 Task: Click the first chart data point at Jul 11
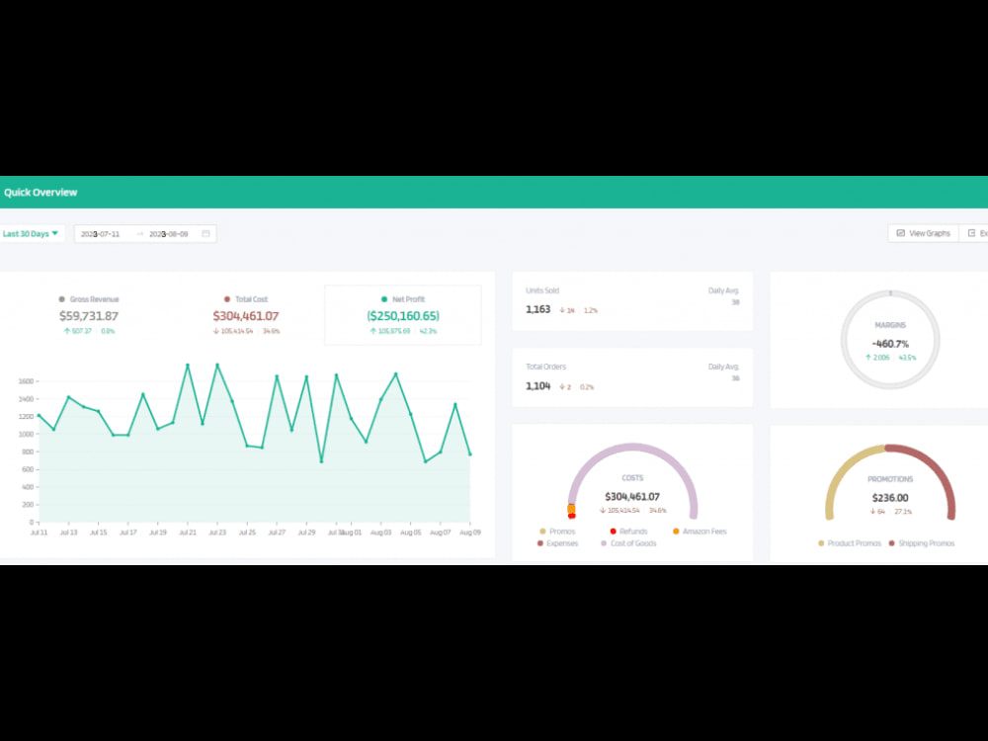tap(40, 415)
